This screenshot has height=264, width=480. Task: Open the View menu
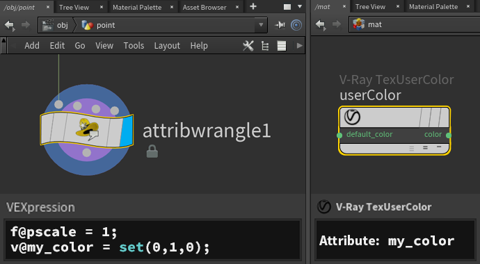pos(104,46)
